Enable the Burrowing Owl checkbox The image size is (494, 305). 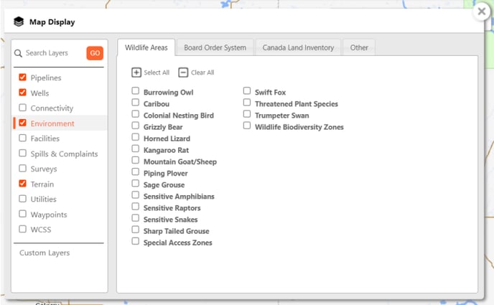[136, 92]
